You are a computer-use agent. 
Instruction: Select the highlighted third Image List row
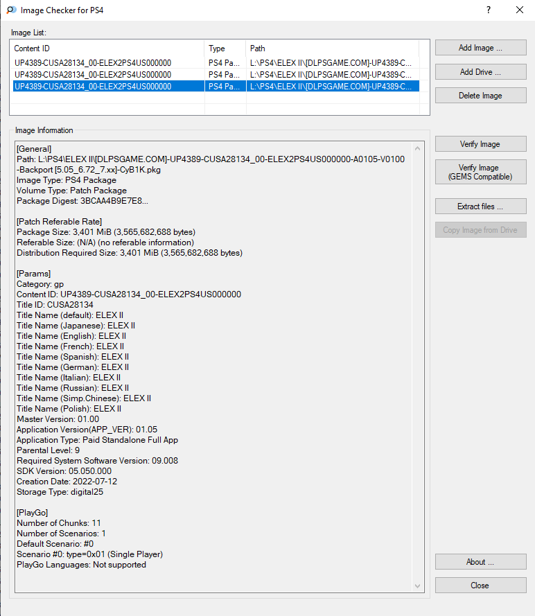[x=216, y=87]
